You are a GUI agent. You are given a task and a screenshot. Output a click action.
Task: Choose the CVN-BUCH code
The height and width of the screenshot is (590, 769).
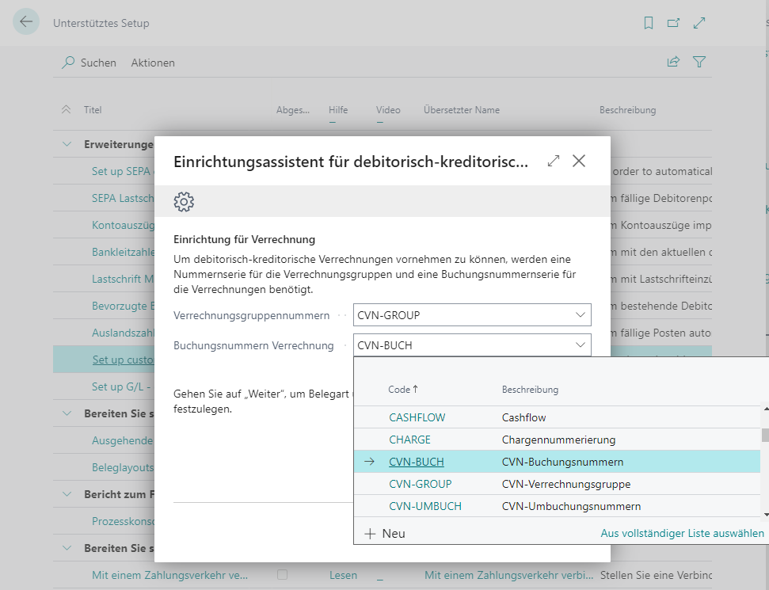pos(417,462)
